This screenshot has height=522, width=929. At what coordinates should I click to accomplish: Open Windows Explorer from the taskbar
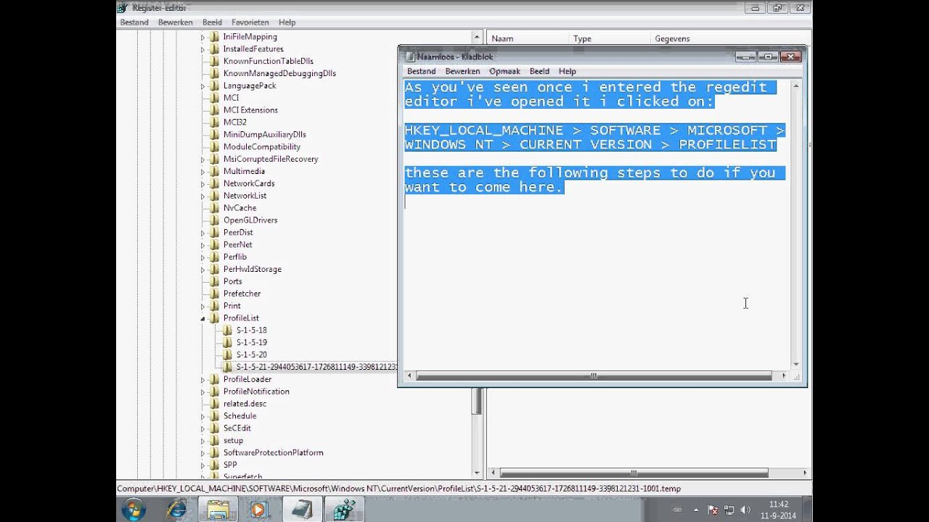tap(218, 510)
